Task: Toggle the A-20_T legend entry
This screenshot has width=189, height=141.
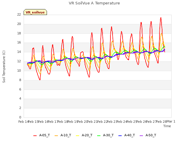Action: point(84,135)
